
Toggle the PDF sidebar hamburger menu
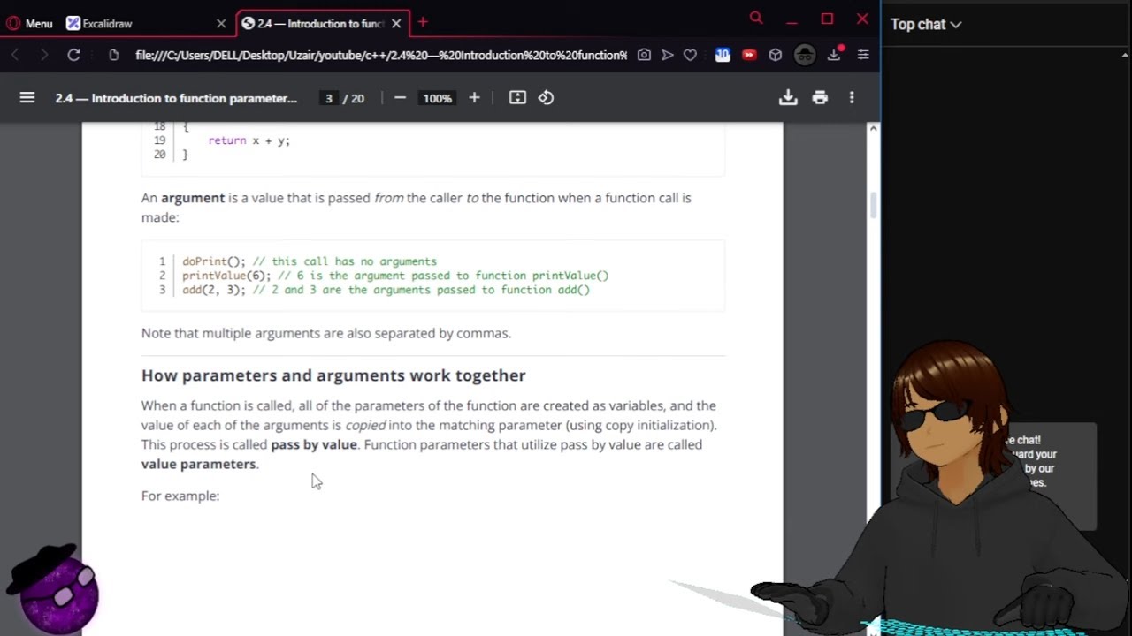27,98
